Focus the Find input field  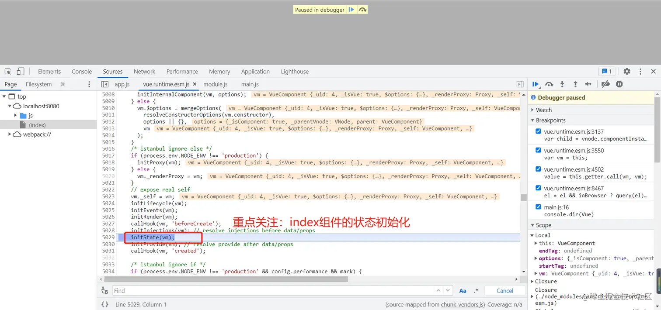272,291
